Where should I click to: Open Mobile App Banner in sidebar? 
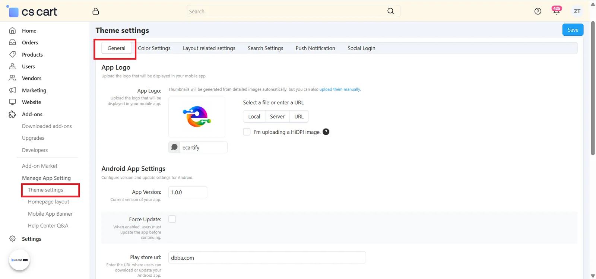coord(50,213)
